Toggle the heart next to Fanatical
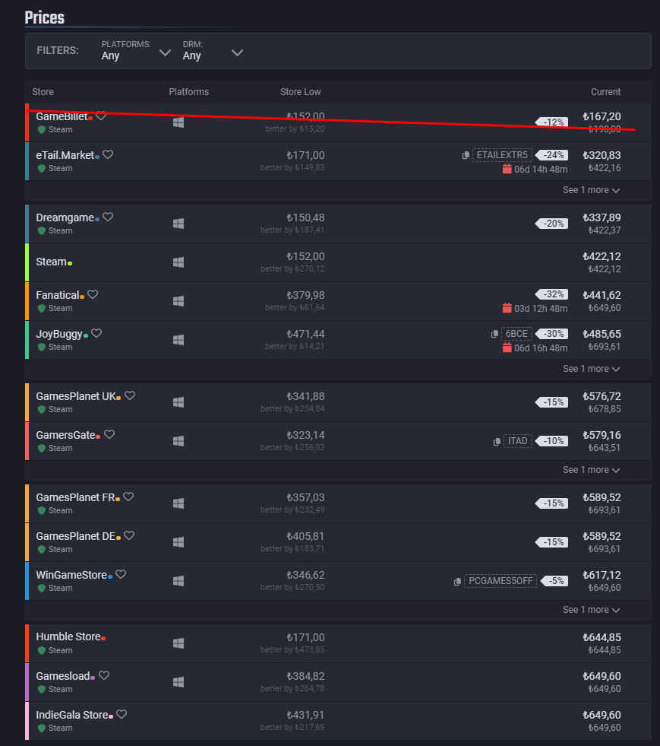Screen dimensions: 660x746 coord(93,294)
